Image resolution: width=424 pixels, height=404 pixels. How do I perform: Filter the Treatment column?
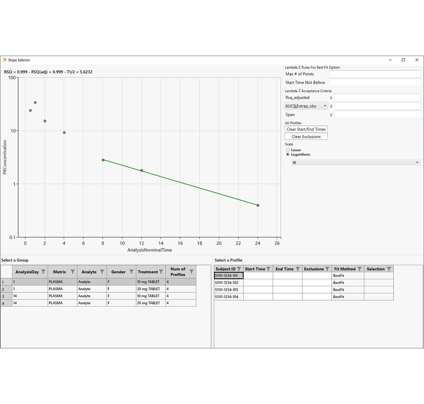click(x=161, y=271)
